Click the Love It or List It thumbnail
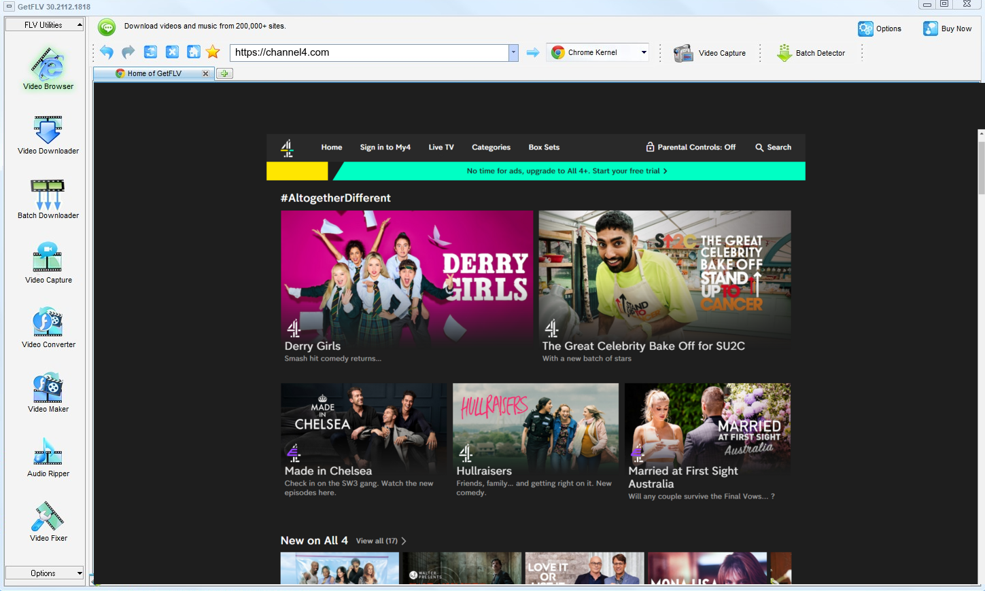Viewport: 985px width, 591px height. (585, 568)
